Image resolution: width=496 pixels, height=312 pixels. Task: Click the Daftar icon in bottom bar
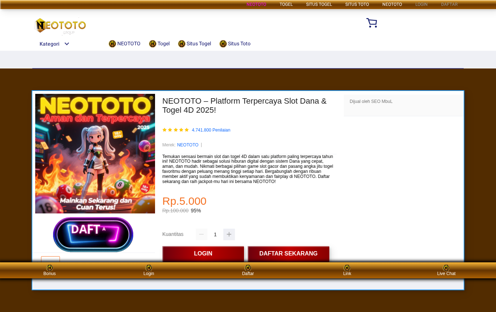click(x=248, y=268)
